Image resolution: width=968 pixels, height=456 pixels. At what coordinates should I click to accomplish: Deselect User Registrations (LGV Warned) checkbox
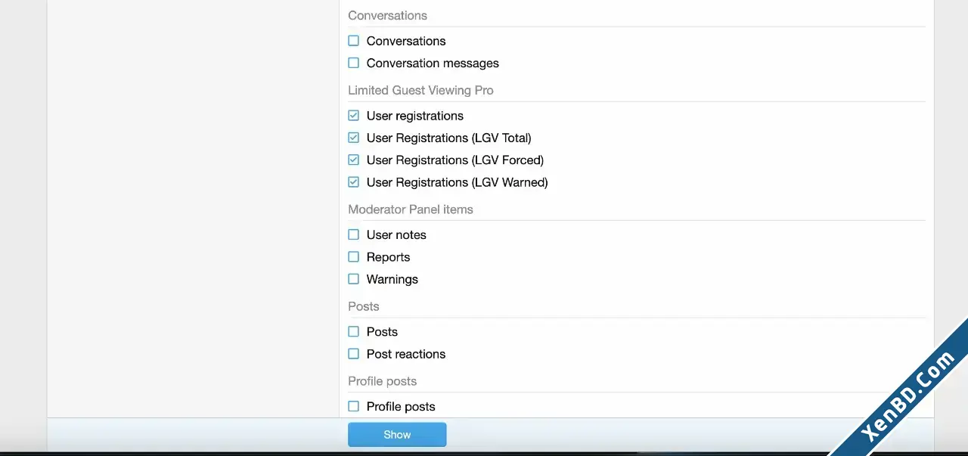pyautogui.click(x=353, y=182)
